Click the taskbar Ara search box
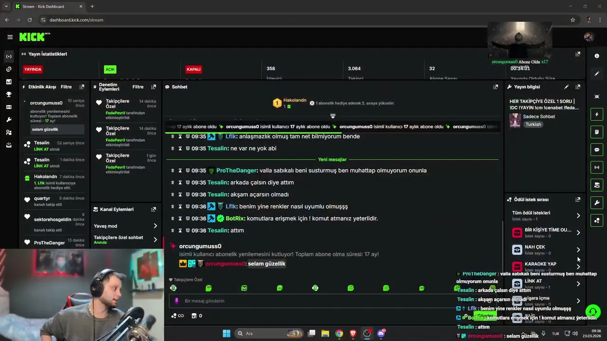The width and height of the screenshot is (607, 341). click(270, 333)
